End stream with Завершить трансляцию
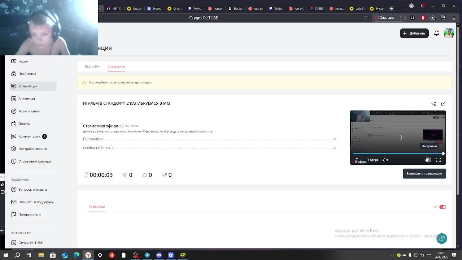Screen dimensions: 462x260 pyautogui.click(x=424, y=174)
